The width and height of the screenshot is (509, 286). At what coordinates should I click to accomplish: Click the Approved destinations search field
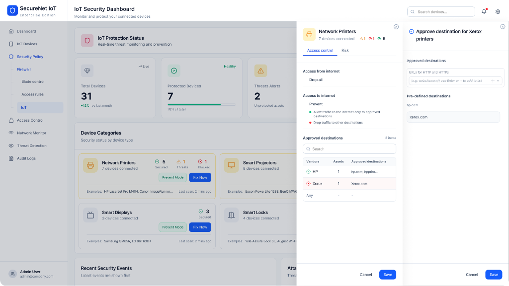pos(349,149)
